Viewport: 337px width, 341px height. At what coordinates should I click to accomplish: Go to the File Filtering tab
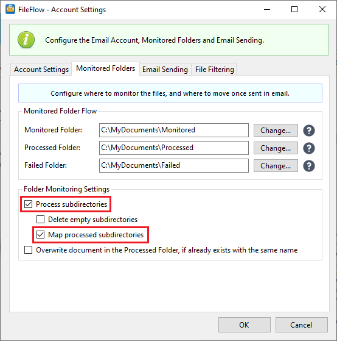pyautogui.click(x=214, y=70)
